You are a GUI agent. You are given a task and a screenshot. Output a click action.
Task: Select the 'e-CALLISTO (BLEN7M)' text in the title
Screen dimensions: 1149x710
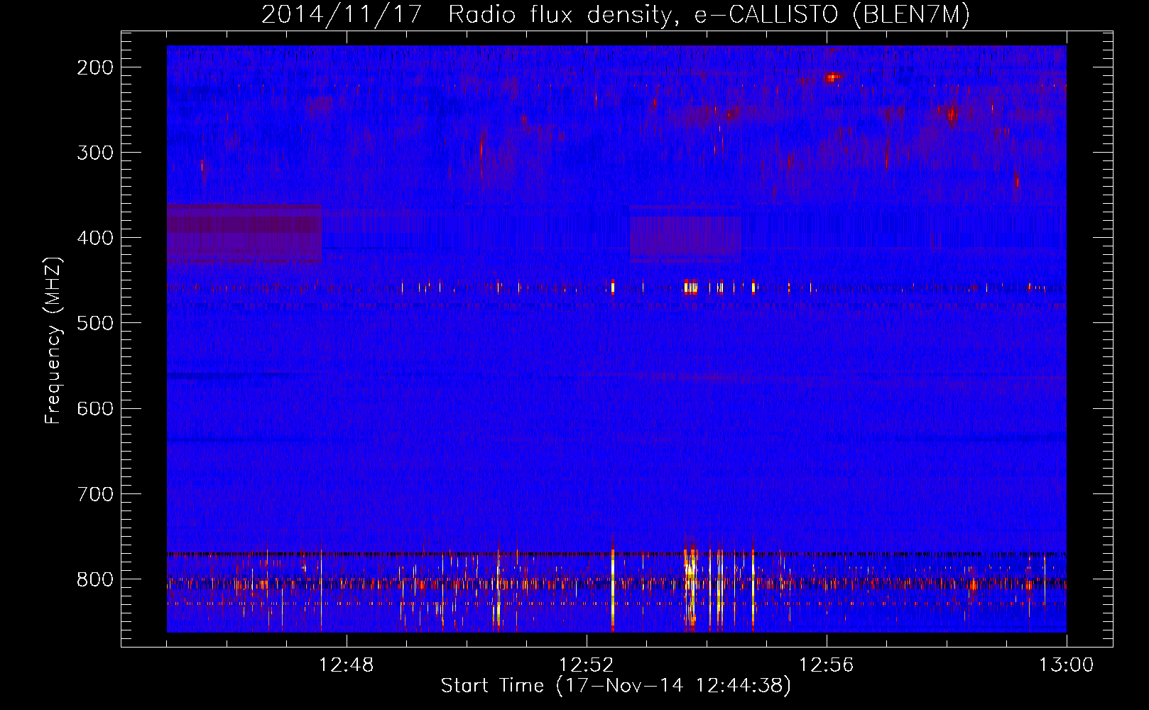(831, 15)
